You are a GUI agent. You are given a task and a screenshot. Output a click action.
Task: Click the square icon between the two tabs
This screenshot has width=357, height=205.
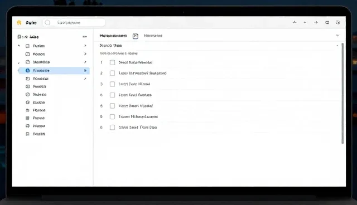coord(136,36)
